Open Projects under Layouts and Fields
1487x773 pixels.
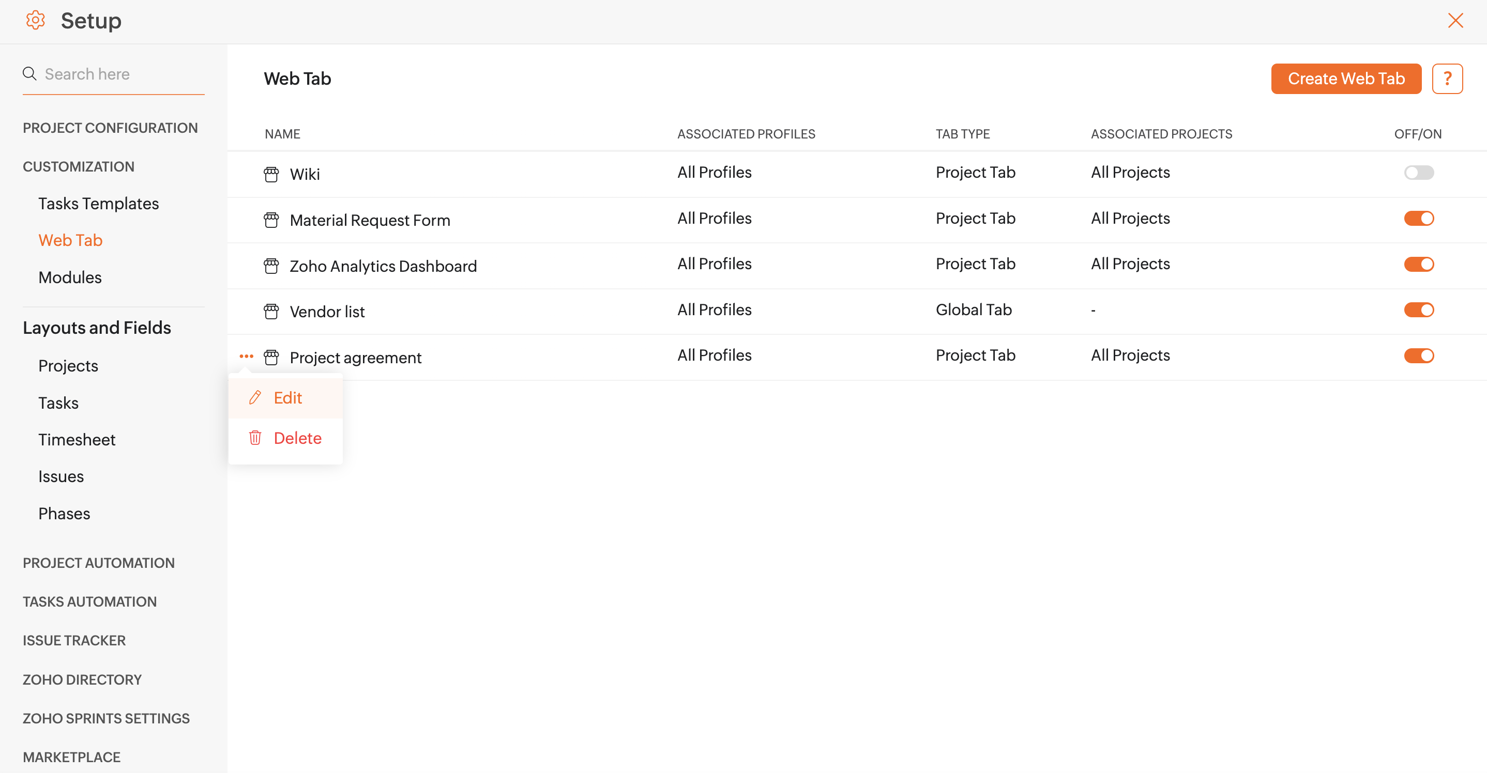(68, 366)
